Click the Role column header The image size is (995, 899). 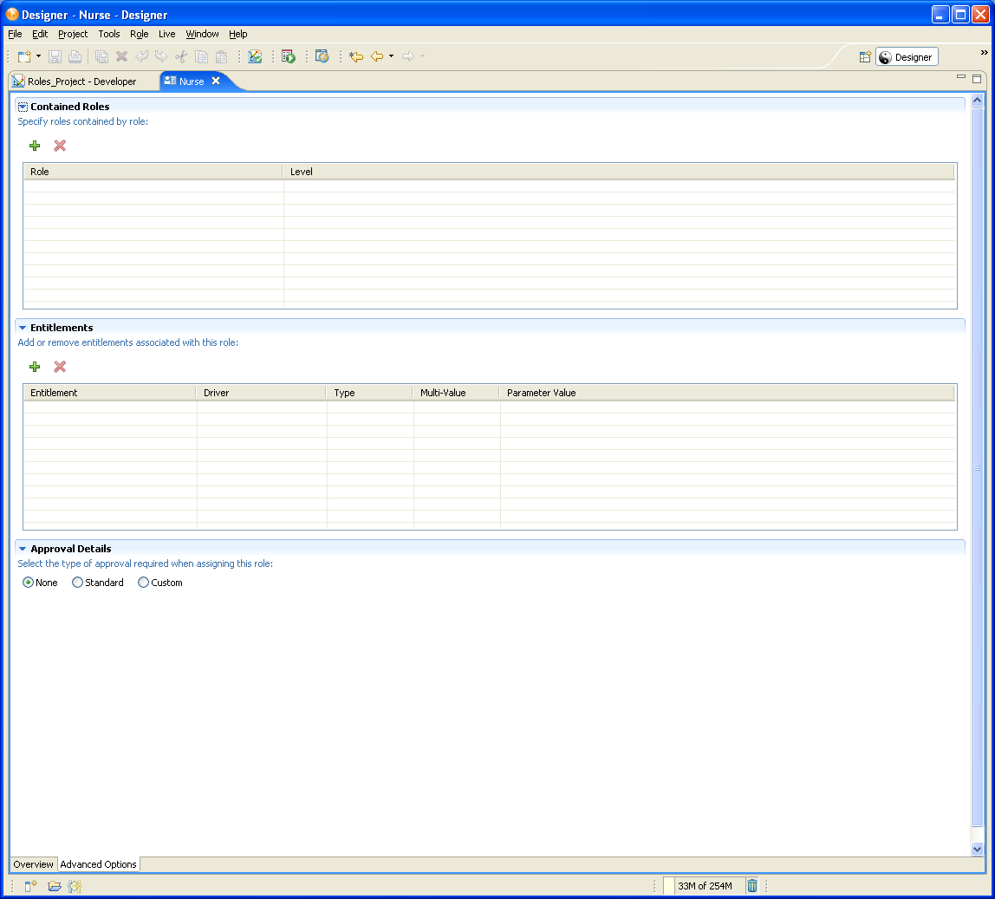pos(153,172)
